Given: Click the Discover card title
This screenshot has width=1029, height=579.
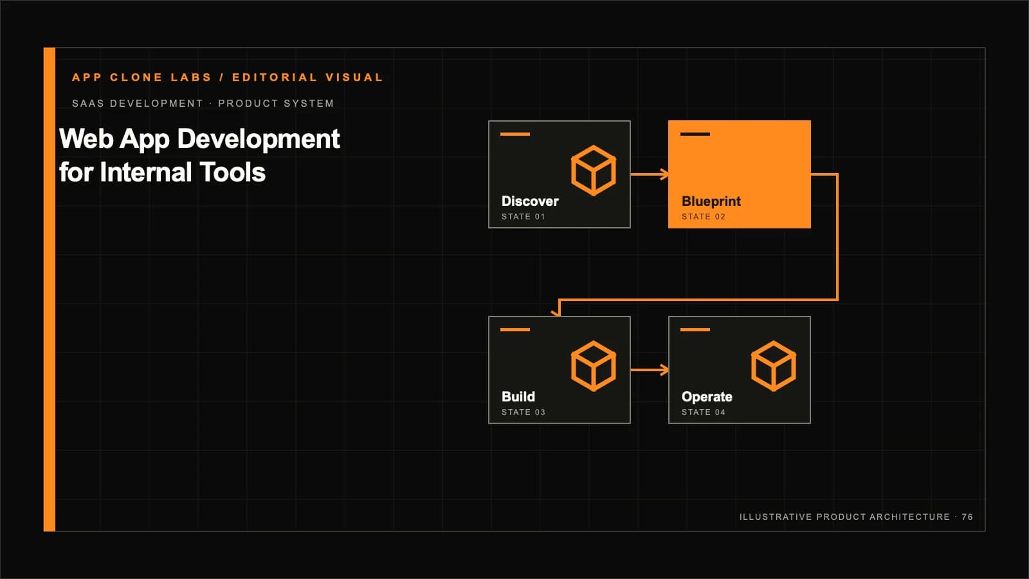Looking at the screenshot, I should click(530, 201).
